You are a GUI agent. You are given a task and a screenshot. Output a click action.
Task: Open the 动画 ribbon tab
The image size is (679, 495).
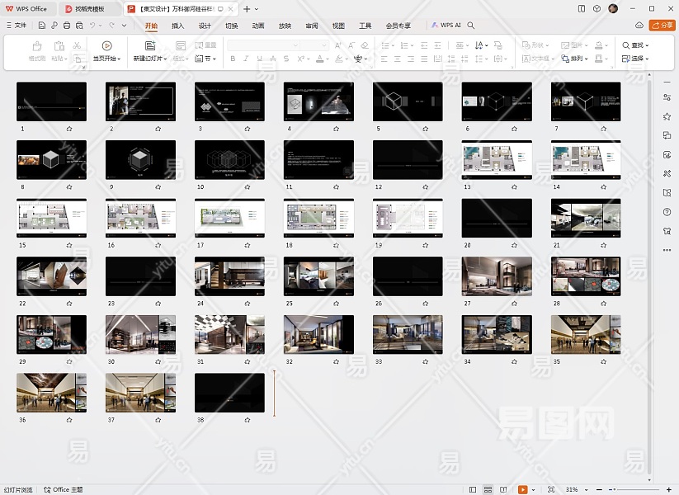[258, 26]
